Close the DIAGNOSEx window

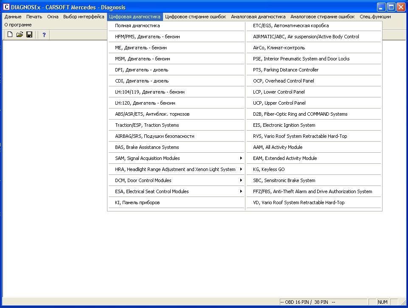point(401,7)
